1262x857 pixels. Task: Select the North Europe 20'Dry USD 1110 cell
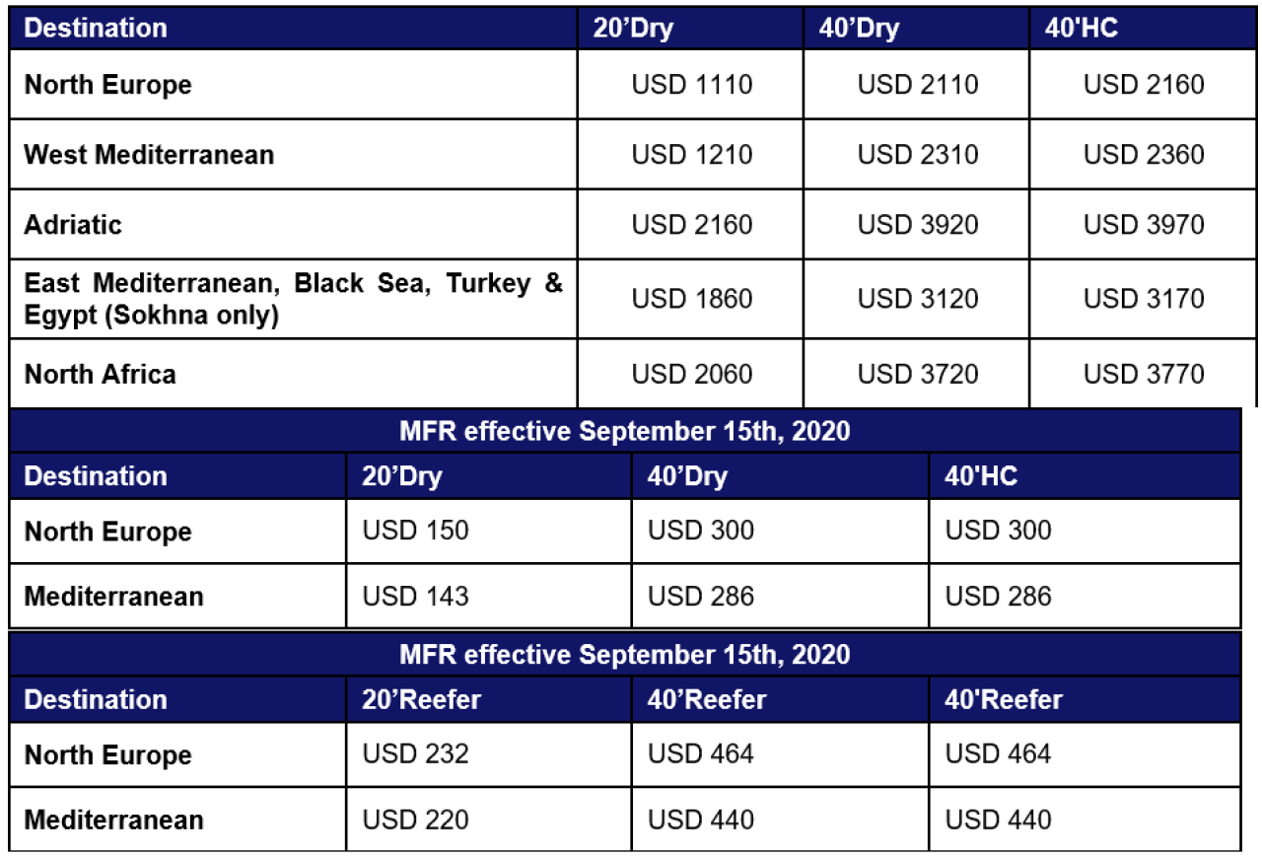691,85
